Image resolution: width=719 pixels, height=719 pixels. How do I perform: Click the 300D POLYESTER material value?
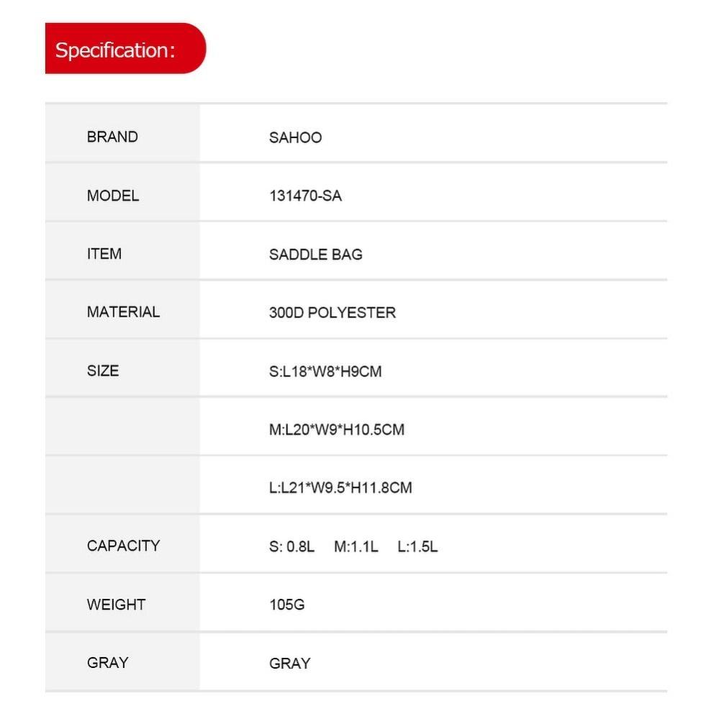pos(332,313)
